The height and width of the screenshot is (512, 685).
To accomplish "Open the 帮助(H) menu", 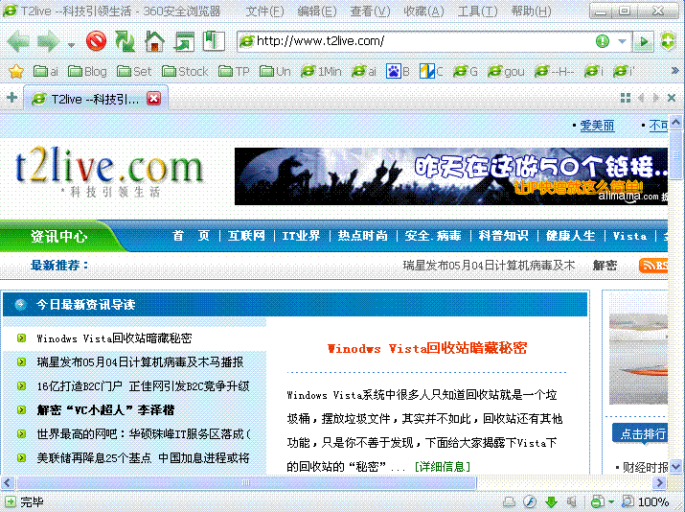I will coord(531,12).
